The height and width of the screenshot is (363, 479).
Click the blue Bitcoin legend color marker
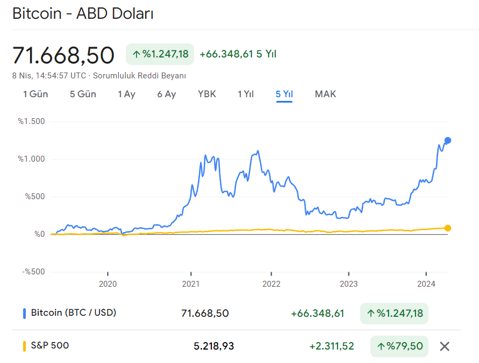click(x=23, y=313)
